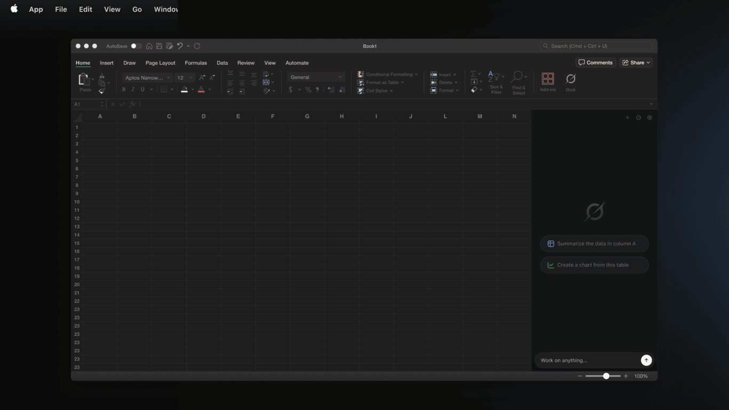This screenshot has height=410, width=729.
Task: Toggle the AutoSave switch
Action: (x=136, y=46)
